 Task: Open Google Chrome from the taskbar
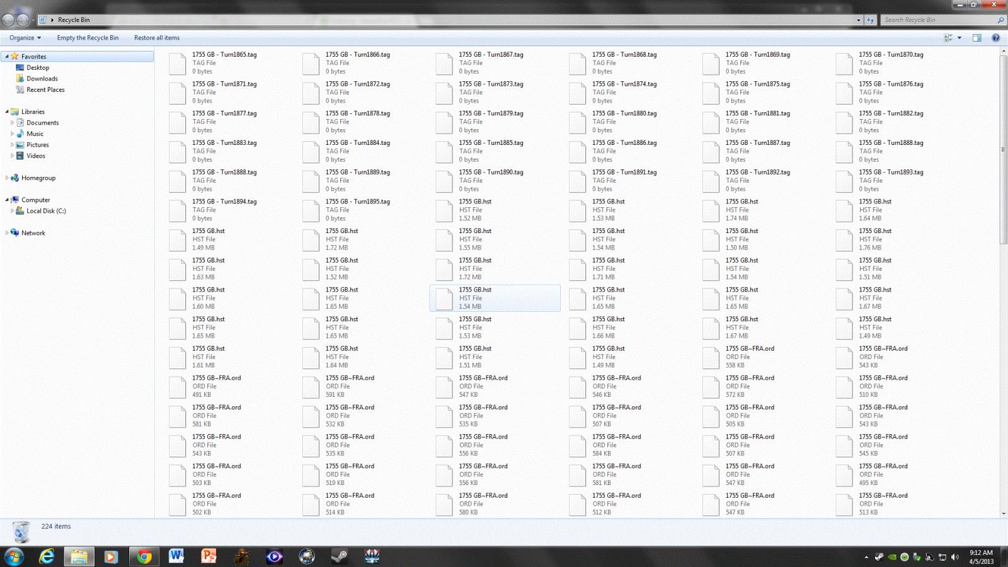point(144,556)
